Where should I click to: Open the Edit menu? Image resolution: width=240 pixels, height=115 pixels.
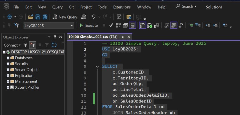[x=28, y=7]
